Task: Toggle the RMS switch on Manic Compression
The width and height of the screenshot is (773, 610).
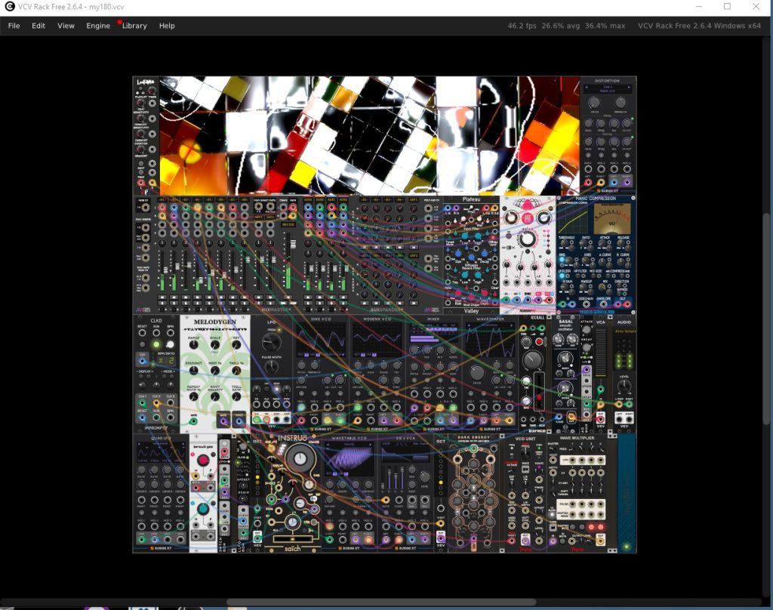Action: coord(562,260)
